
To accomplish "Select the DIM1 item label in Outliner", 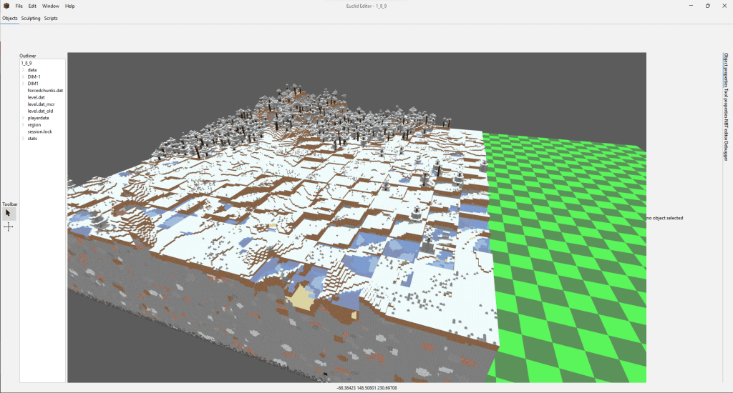I will click(33, 84).
